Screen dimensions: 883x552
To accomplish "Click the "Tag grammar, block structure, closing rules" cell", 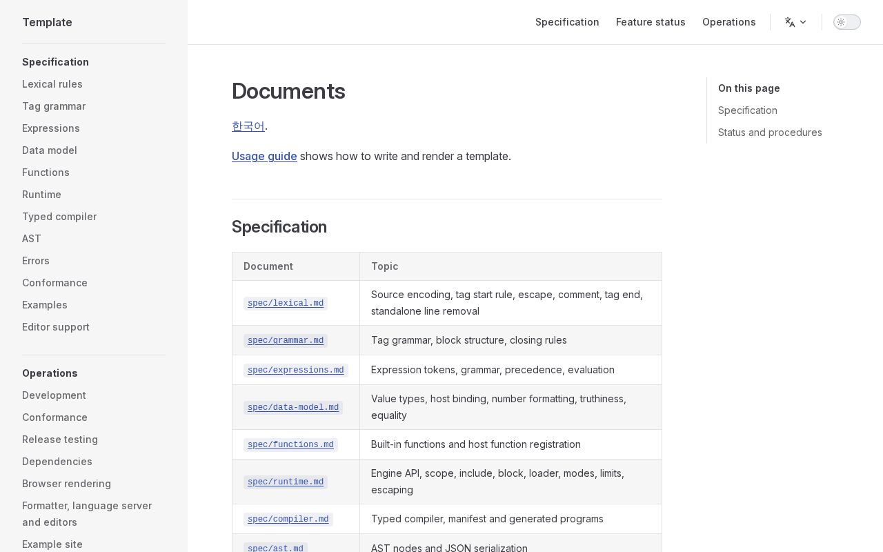I will (510, 340).
